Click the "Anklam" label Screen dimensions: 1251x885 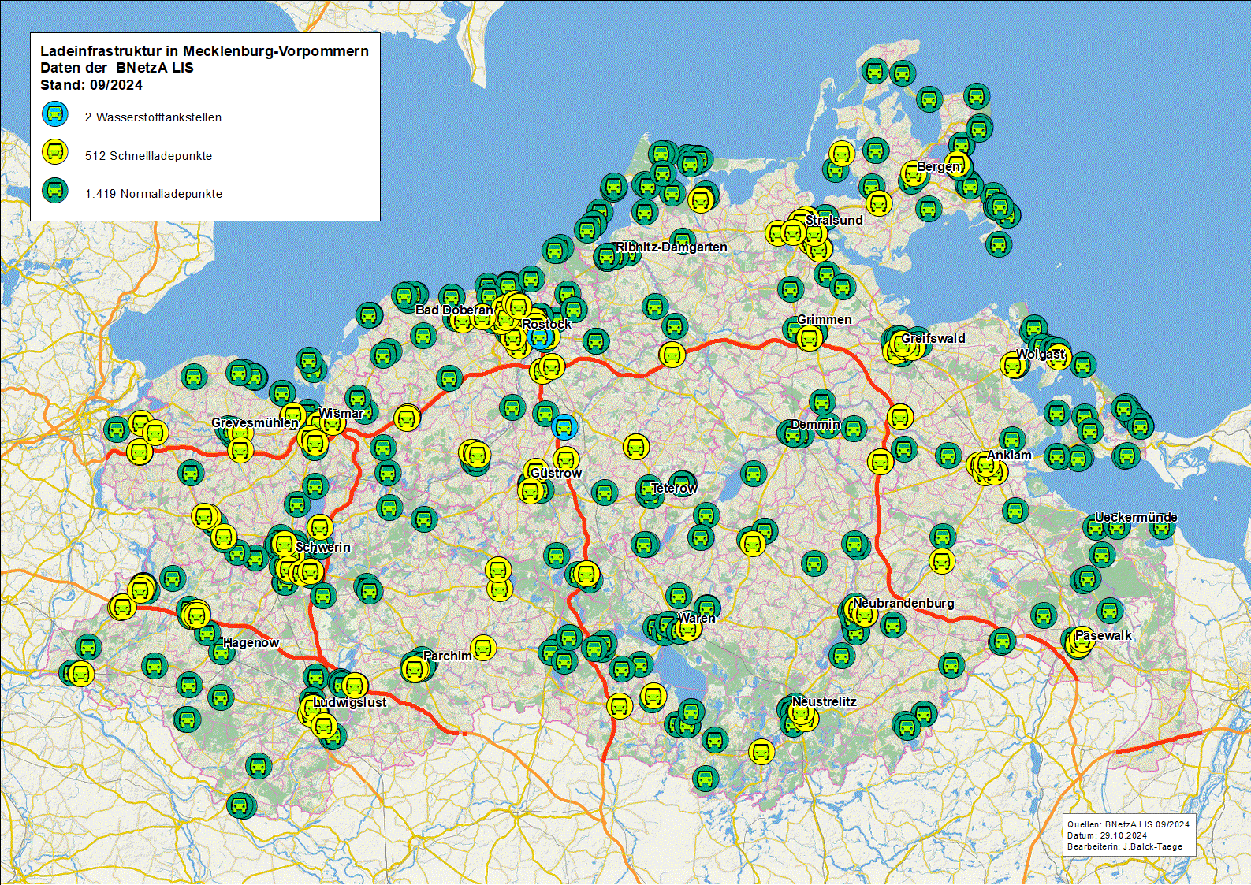(x=1009, y=455)
